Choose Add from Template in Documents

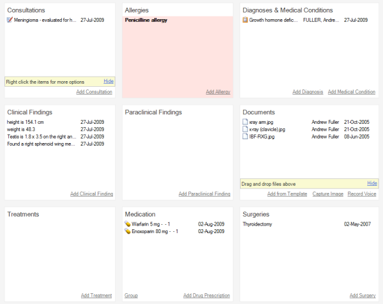coord(287,194)
